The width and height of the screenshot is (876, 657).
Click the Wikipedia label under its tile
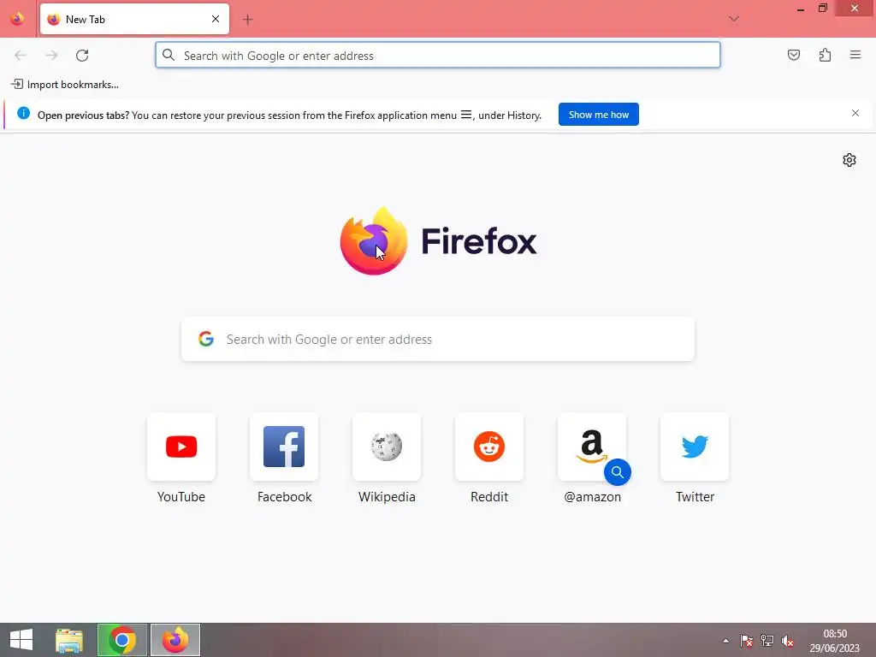[387, 497]
